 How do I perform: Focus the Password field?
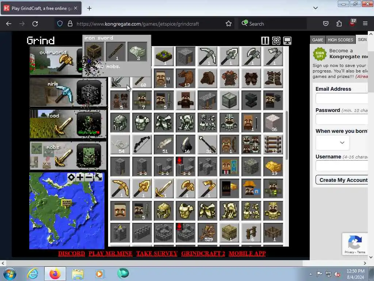pyautogui.click(x=341, y=120)
